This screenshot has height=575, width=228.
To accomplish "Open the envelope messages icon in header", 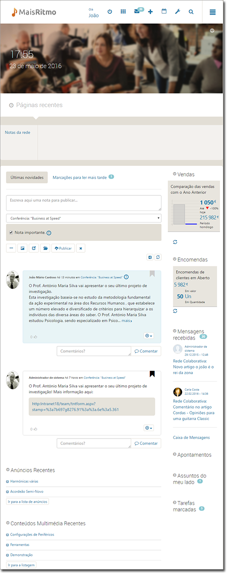I will 137,12.
